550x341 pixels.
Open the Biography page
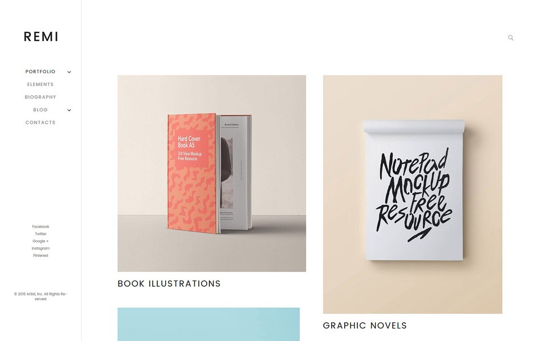(40, 97)
